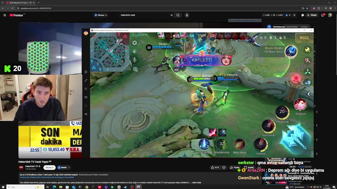
Task: Open a new browser tab
Action: tap(38, 3)
